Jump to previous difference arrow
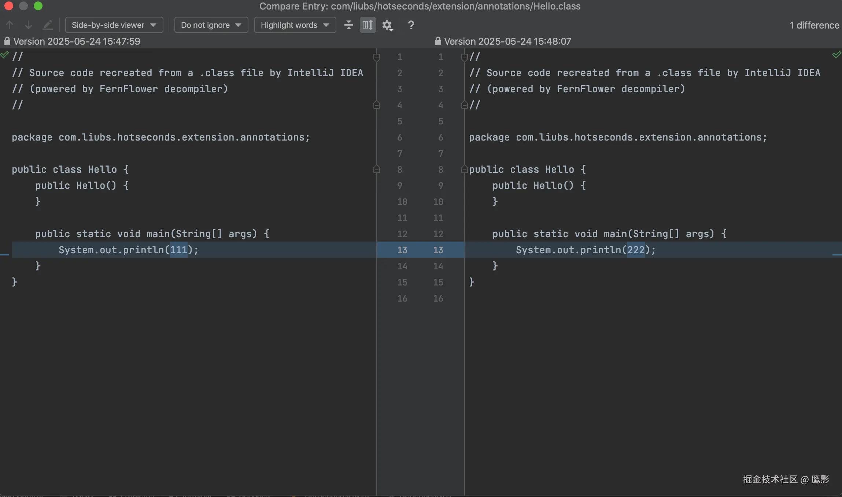 [10, 25]
